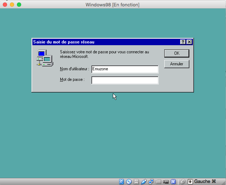Image resolution: width=226 pixels, height=185 pixels.
Task: Minimize the Windows98 VM window with yellow button
Action: 12,5
